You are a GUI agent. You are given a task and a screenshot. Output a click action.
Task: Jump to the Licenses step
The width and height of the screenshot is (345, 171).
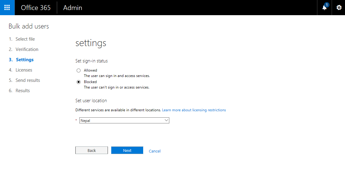click(x=24, y=70)
